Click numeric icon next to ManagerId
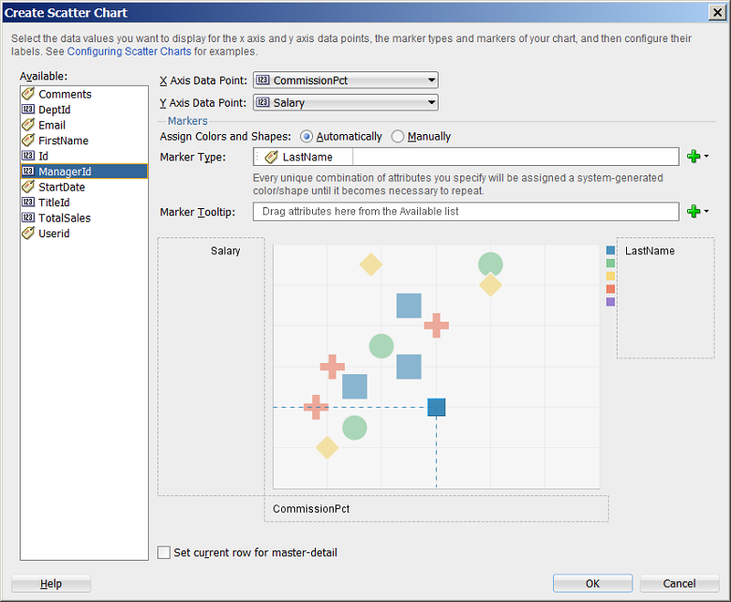 click(28, 172)
